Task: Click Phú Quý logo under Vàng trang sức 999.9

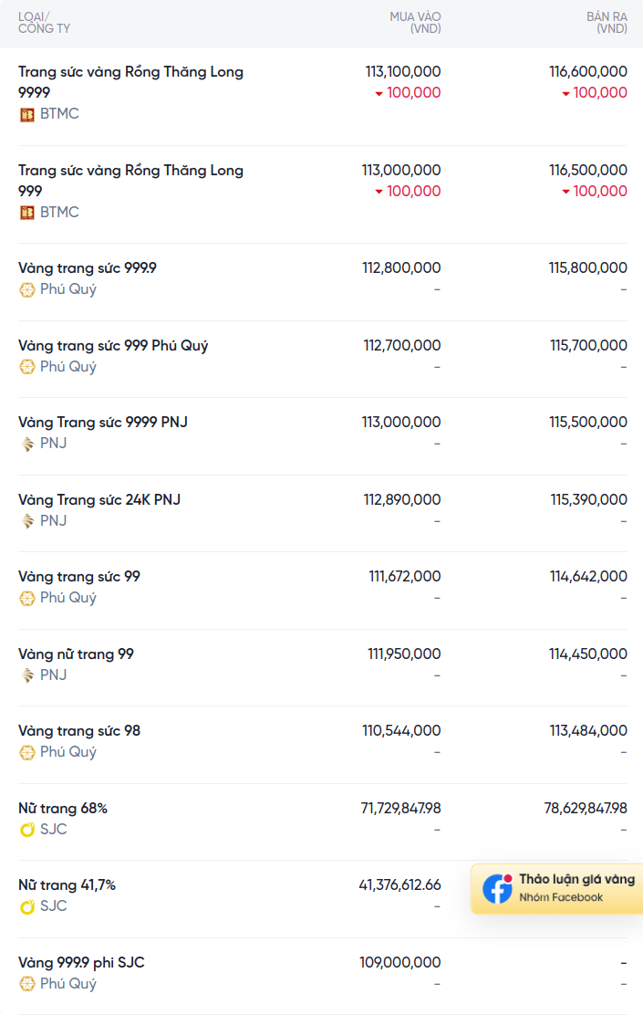Action: point(26,290)
